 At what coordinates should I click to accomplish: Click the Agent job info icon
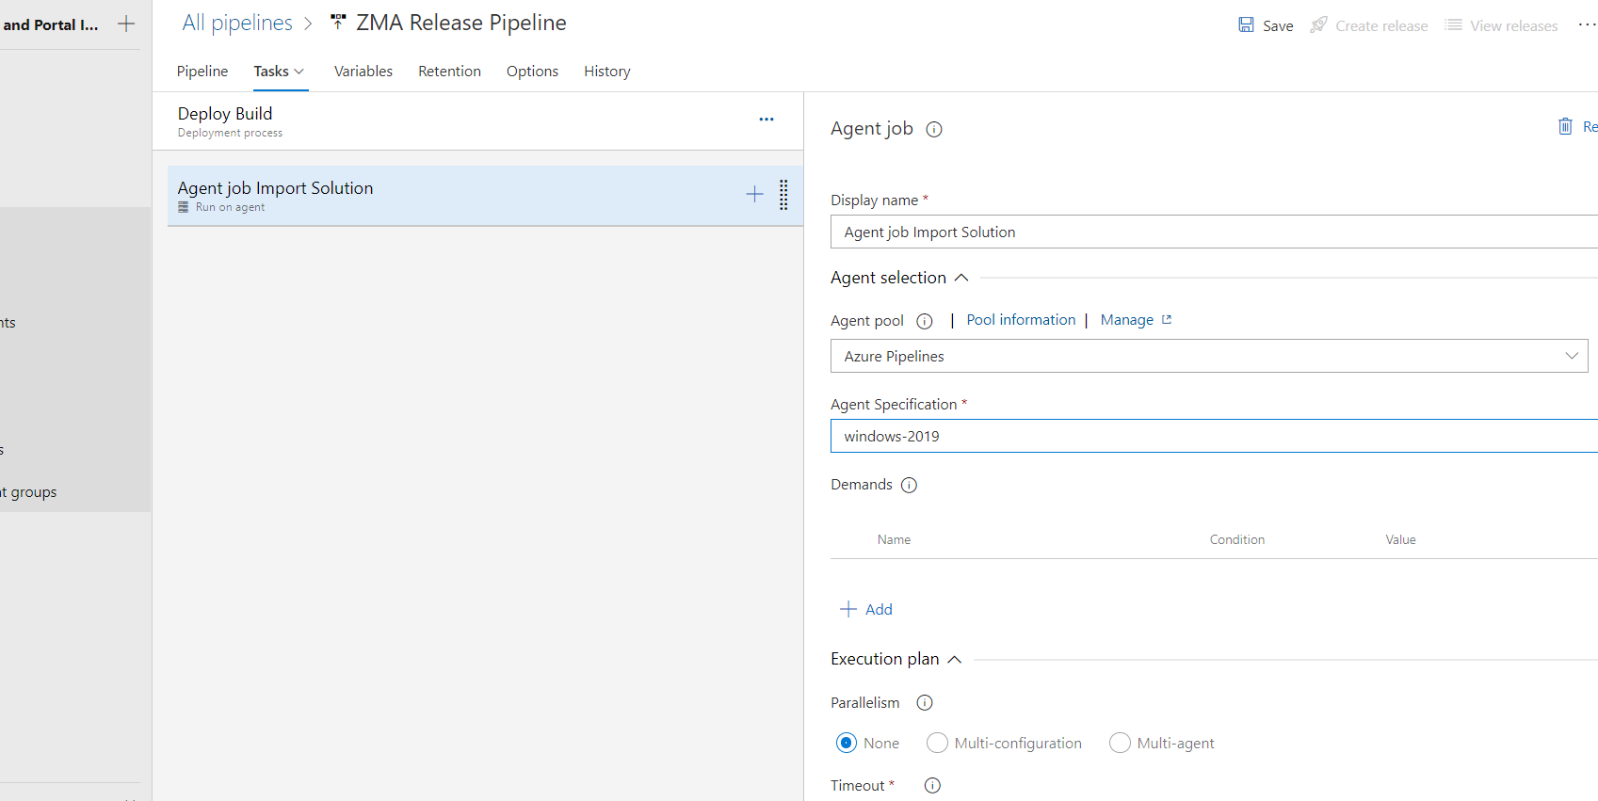(934, 130)
